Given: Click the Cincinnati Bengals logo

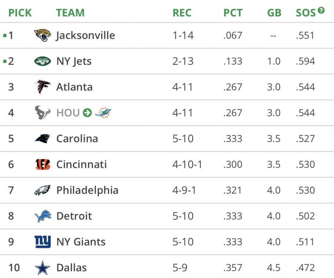Looking at the screenshot, I should tap(43, 164).
